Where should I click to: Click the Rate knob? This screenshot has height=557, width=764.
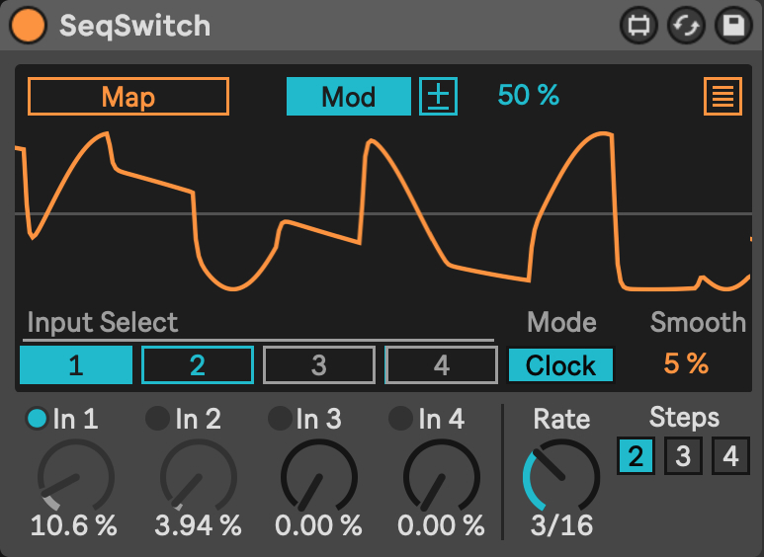coord(561,476)
